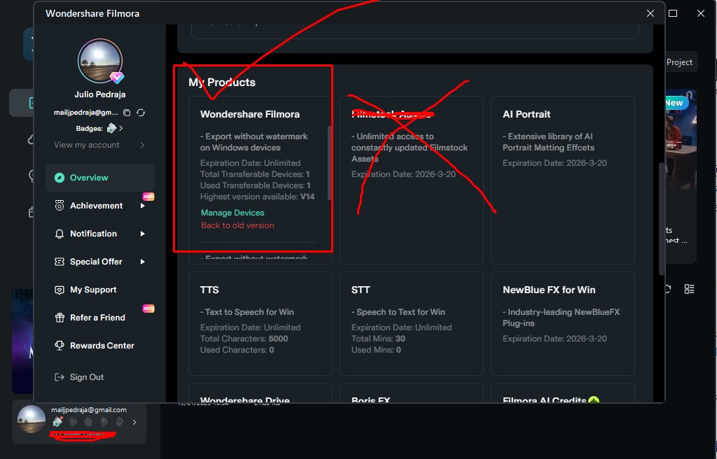Click the Notification bell icon
This screenshot has height=459, width=717.
click(60, 234)
